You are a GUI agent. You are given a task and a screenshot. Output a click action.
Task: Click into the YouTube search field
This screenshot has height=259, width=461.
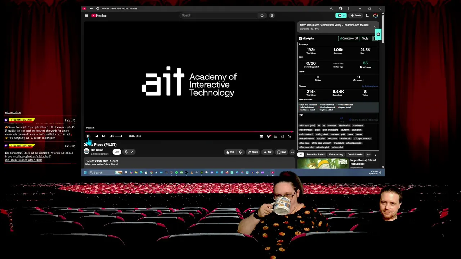tap(219, 15)
